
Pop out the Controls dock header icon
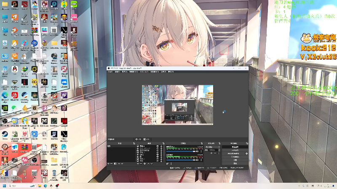pos(247,143)
